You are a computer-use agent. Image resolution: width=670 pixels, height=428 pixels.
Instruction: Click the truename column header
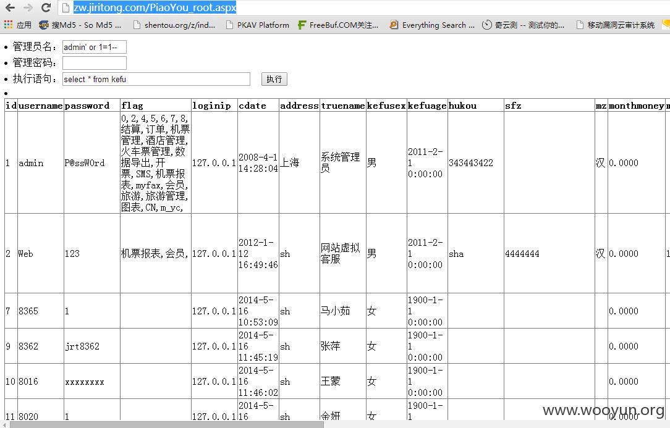(x=342, y=106)
